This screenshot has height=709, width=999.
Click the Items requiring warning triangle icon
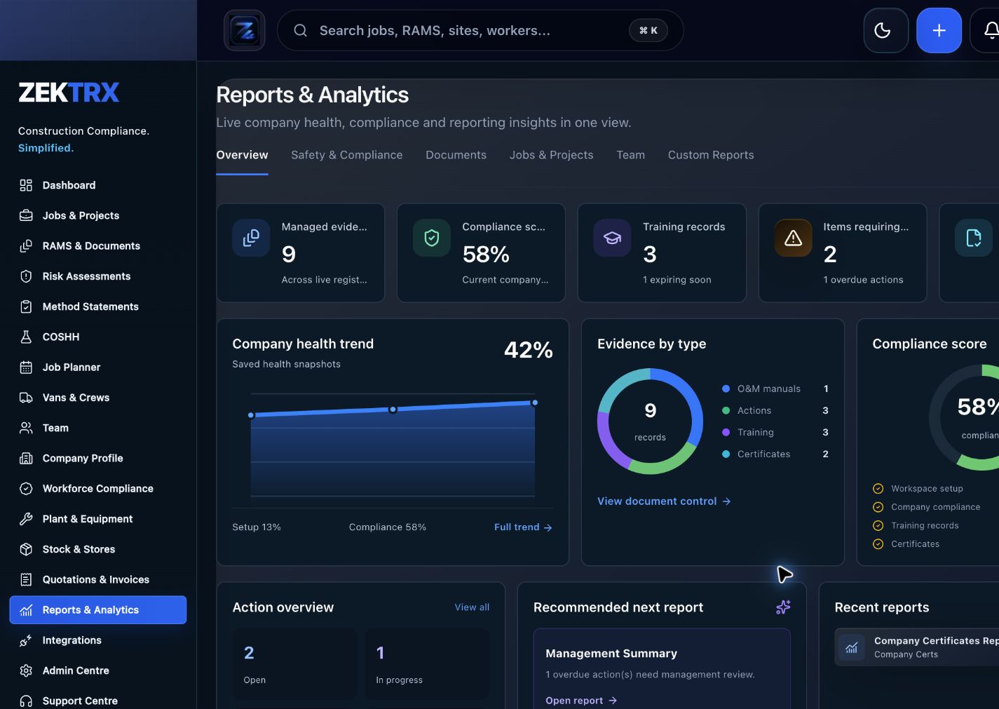(793, 238)
